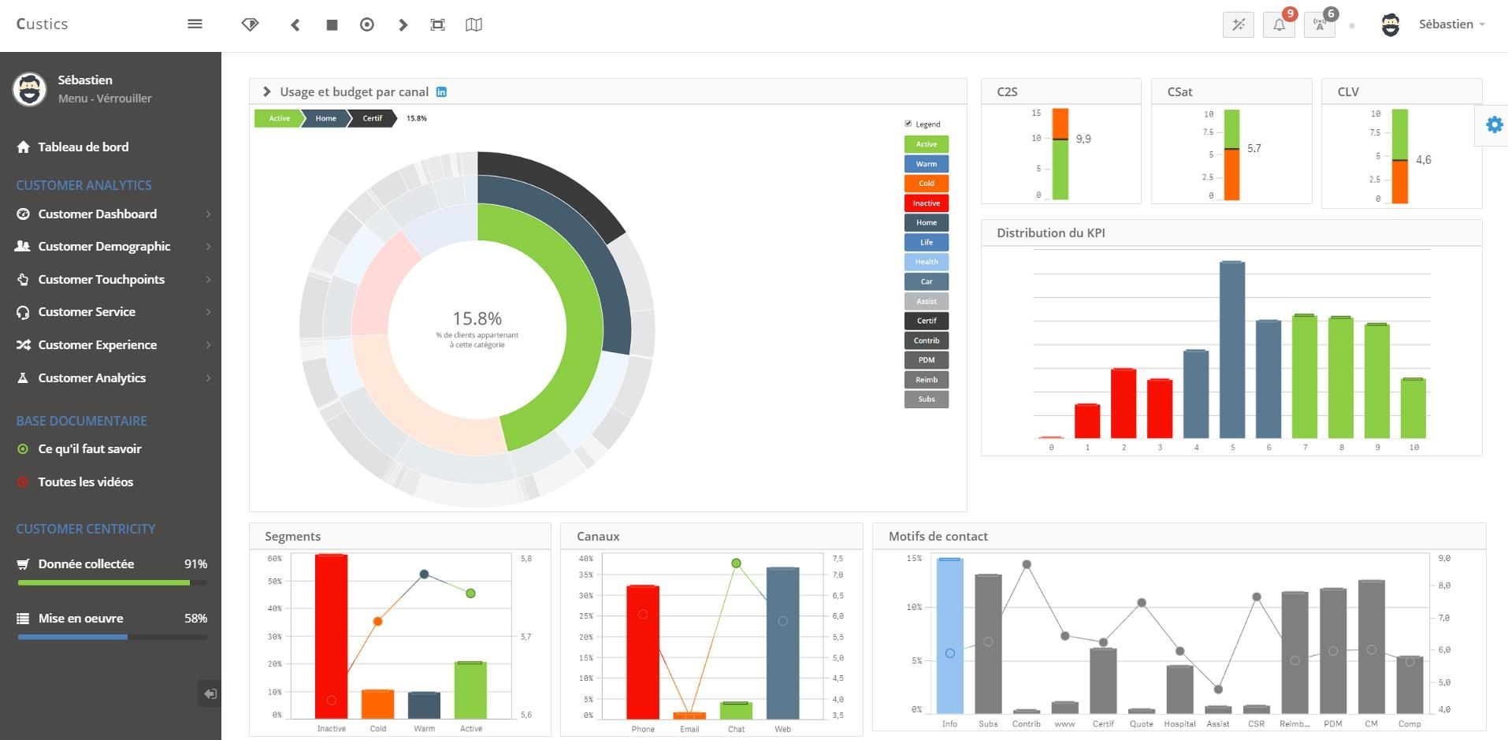
Task: Toggle Warm legend item
Action: tap(927, 164)
